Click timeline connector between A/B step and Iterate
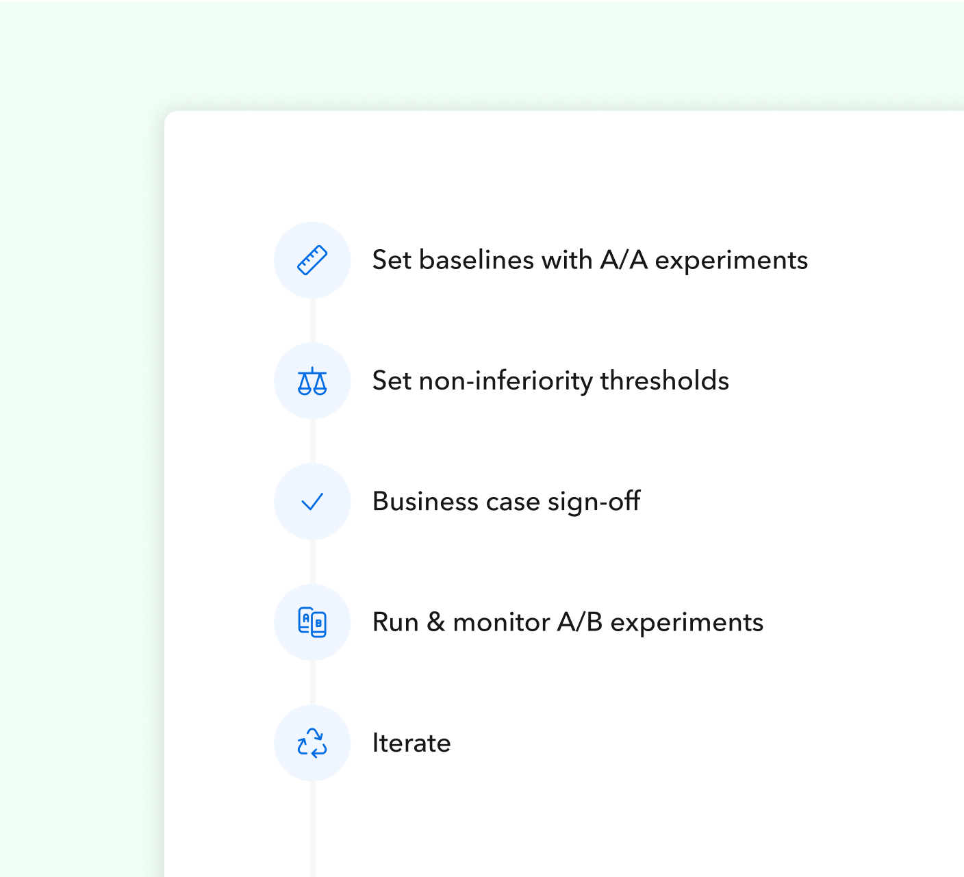 [312, 683]
